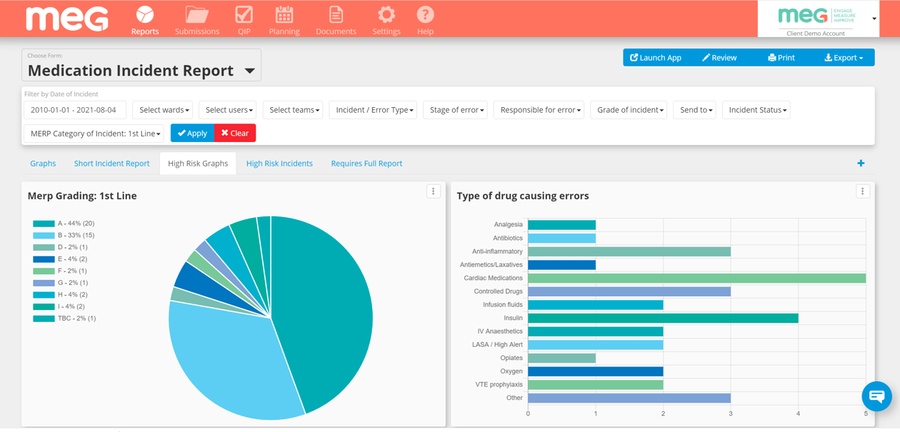Open the High Risk Incidents tab
This screenshot has width=900, height=432.
(x=279, y=163)
